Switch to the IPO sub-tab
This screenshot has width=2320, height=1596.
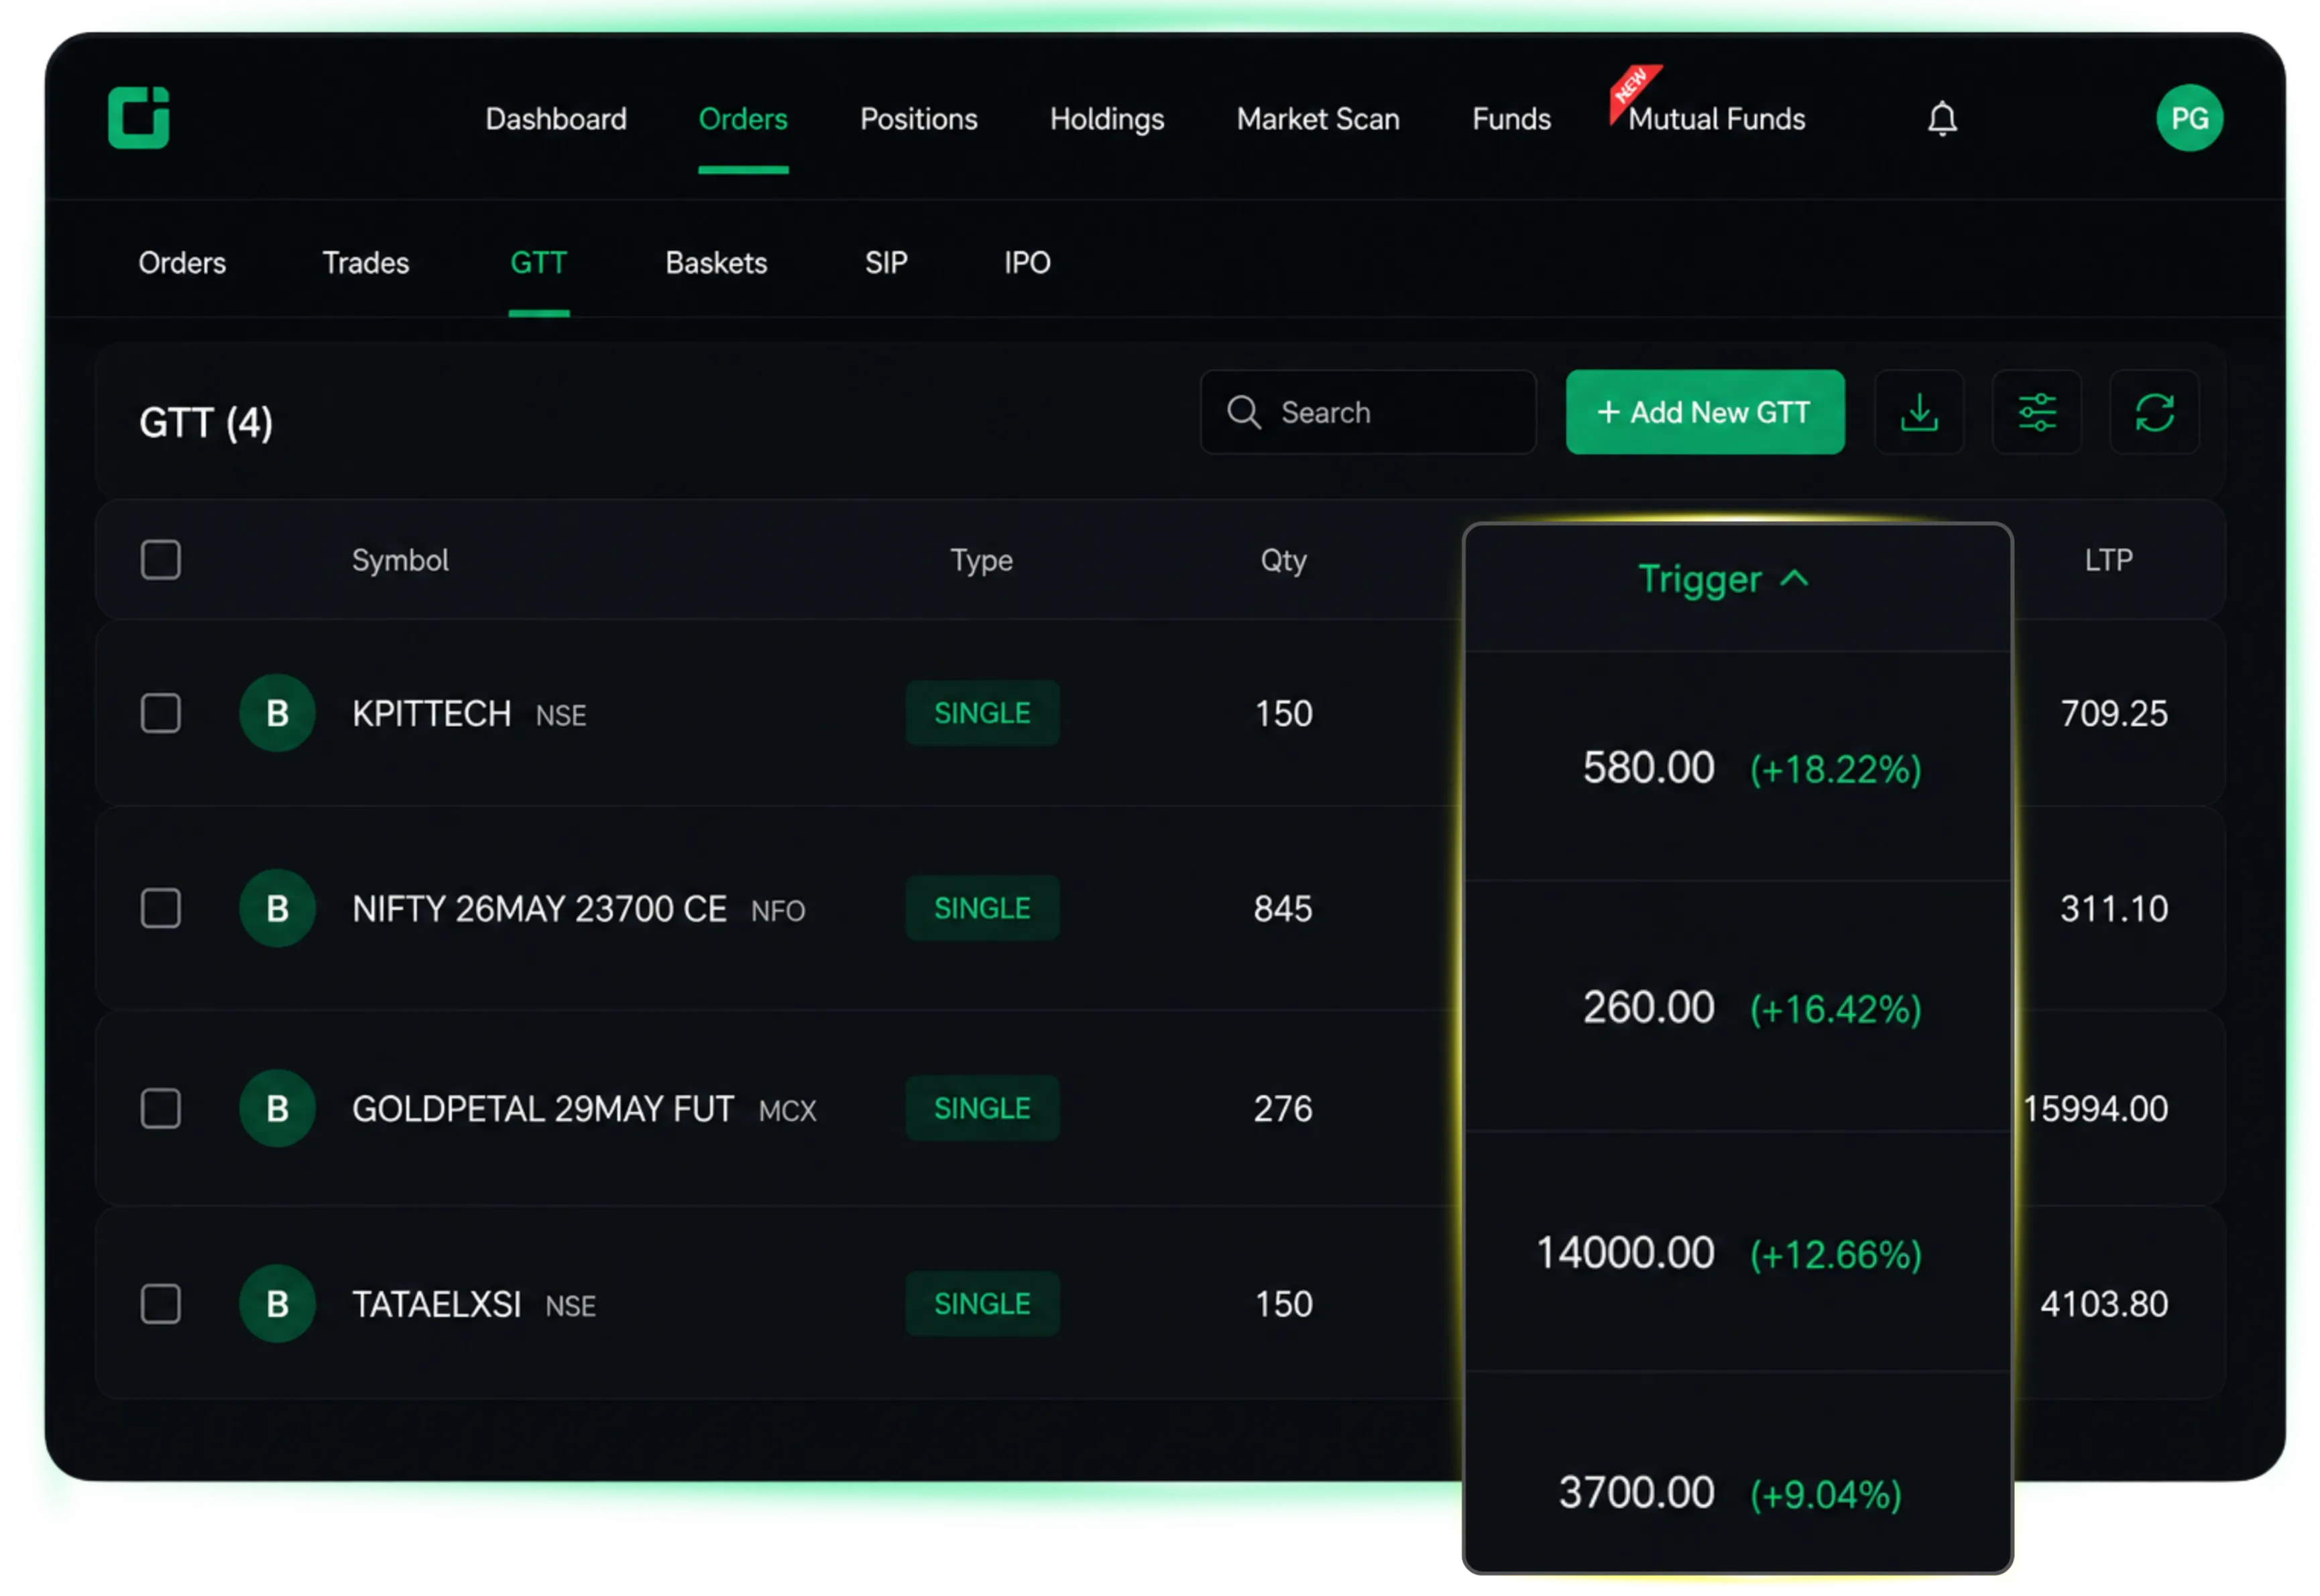tap(1027, 263)
